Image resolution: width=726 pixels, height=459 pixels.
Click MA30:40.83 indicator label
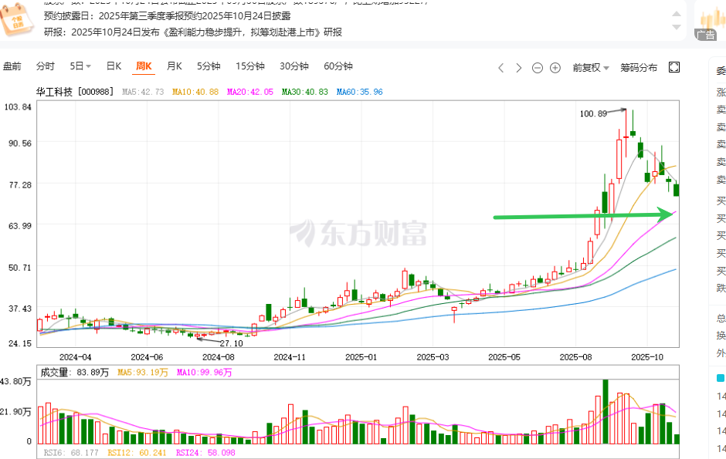point(304,92)
